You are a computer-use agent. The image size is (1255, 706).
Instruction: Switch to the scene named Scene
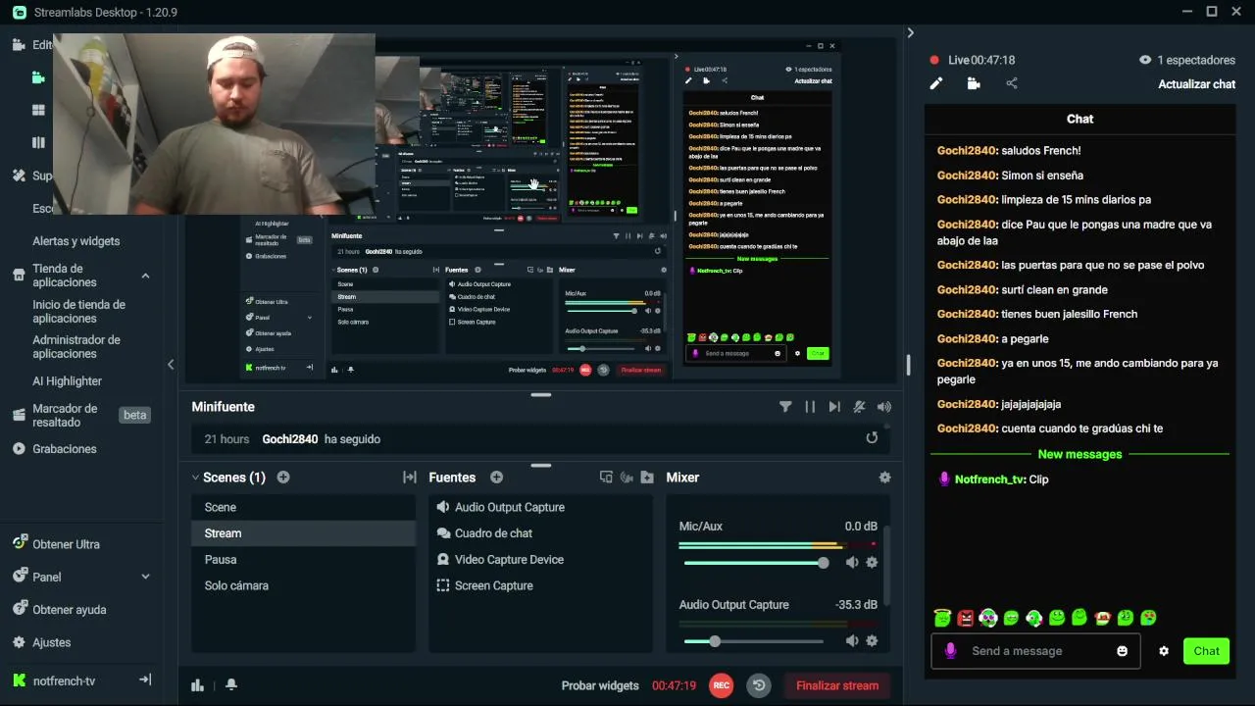tap(303, 507)
